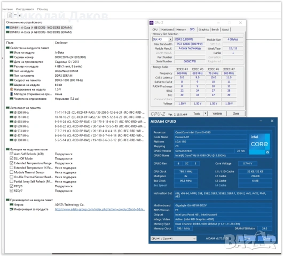The width and height of the screenshot is (283, 256).
Task: Toggle the RZQ/7 checkbox
Action: 12,190
